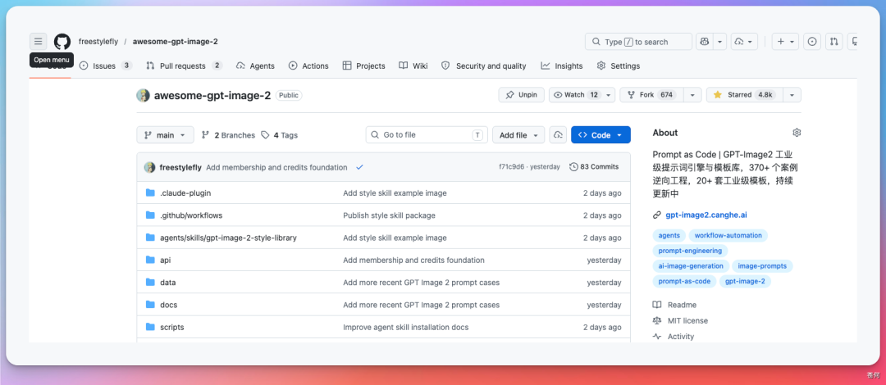Click the freestylefly owner breadcrumb link
This screenshot has width=886, height=385.
98,41
